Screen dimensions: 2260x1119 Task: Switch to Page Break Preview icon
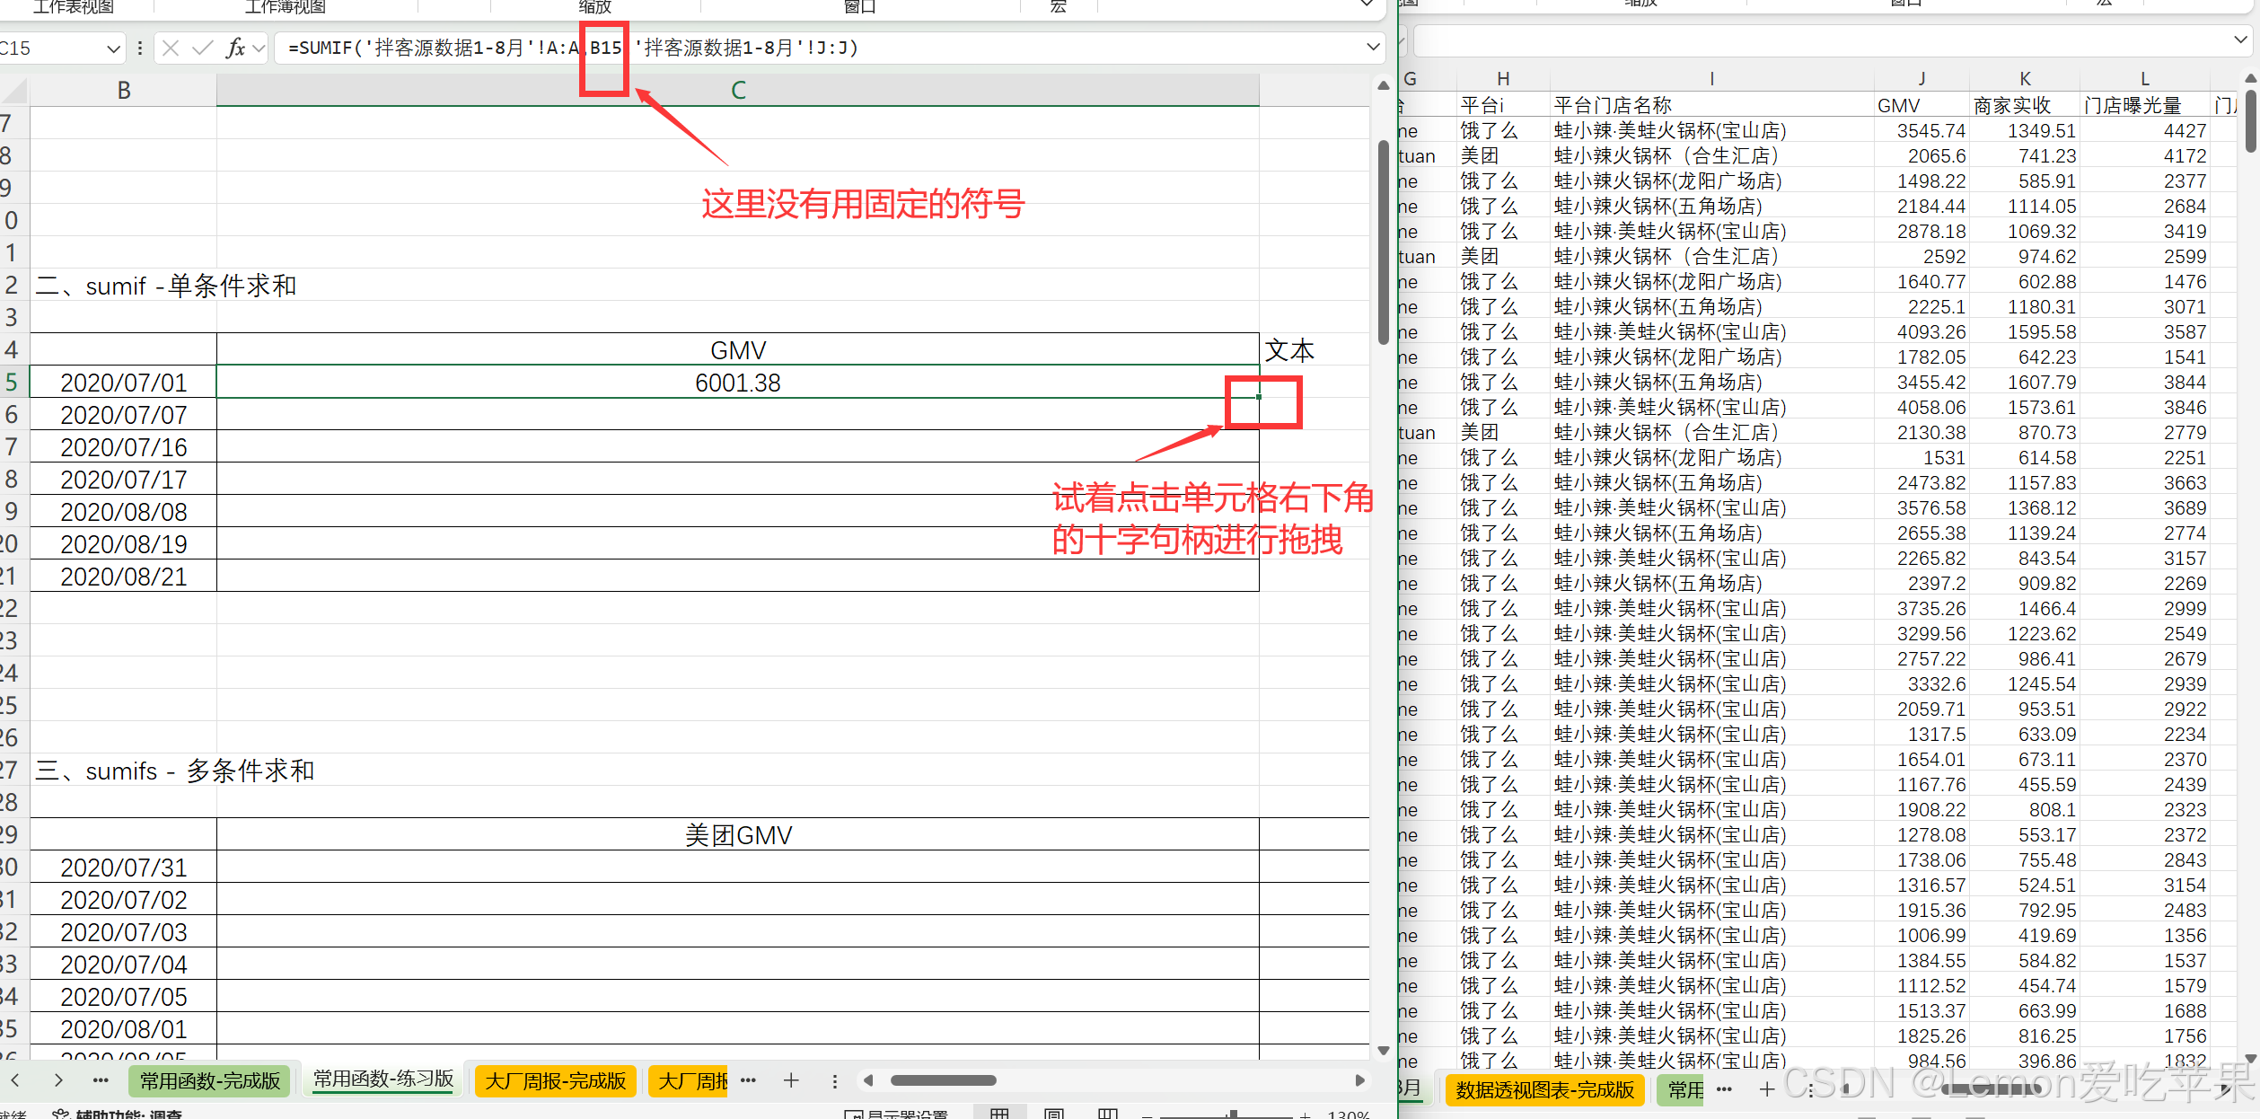tap(1108, 1114)
